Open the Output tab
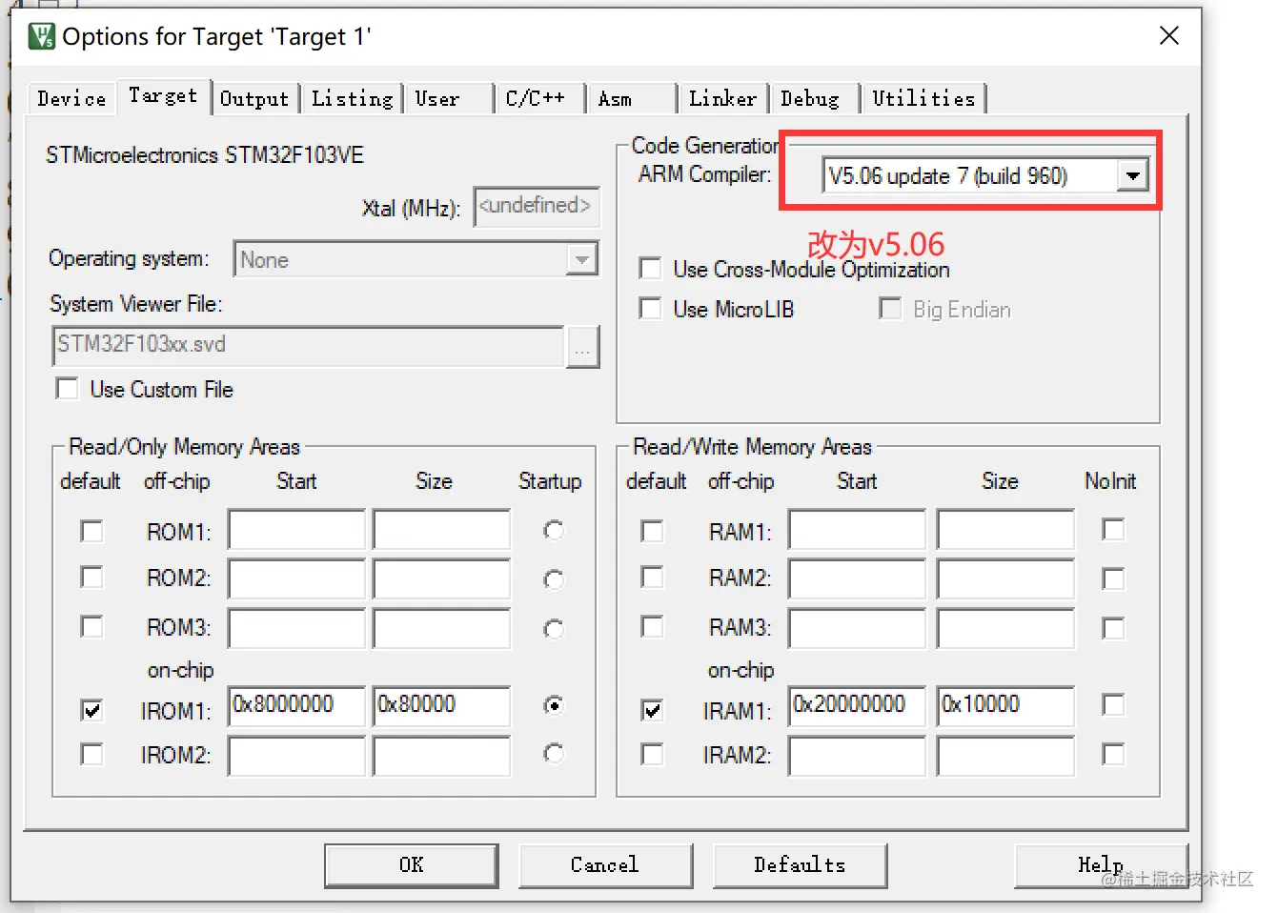1278x913 pixels. (254, 99)
